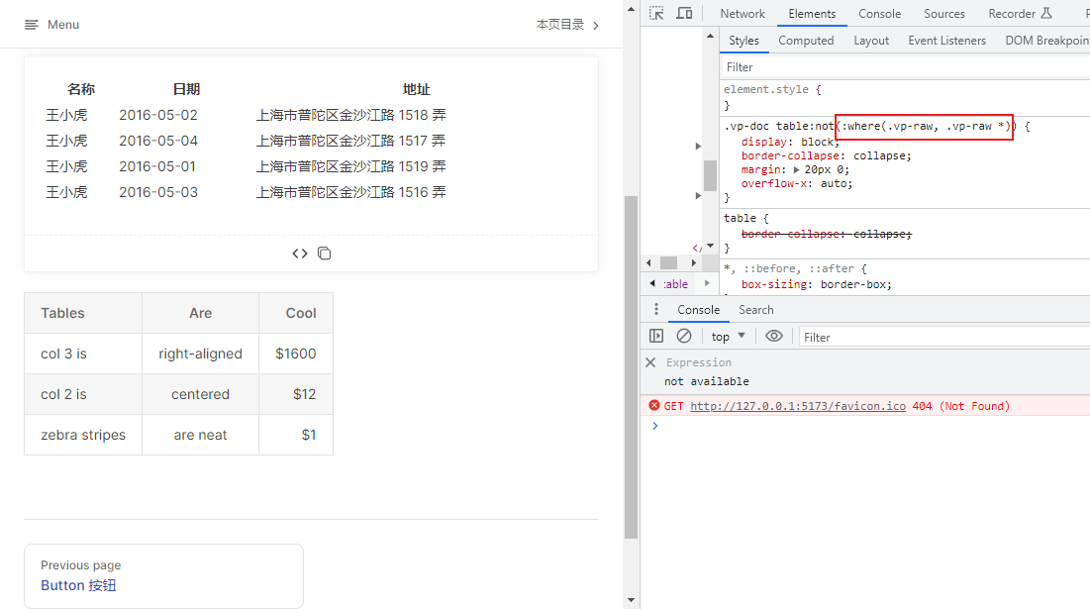Select the Layout sub-tab

point(871,41)
